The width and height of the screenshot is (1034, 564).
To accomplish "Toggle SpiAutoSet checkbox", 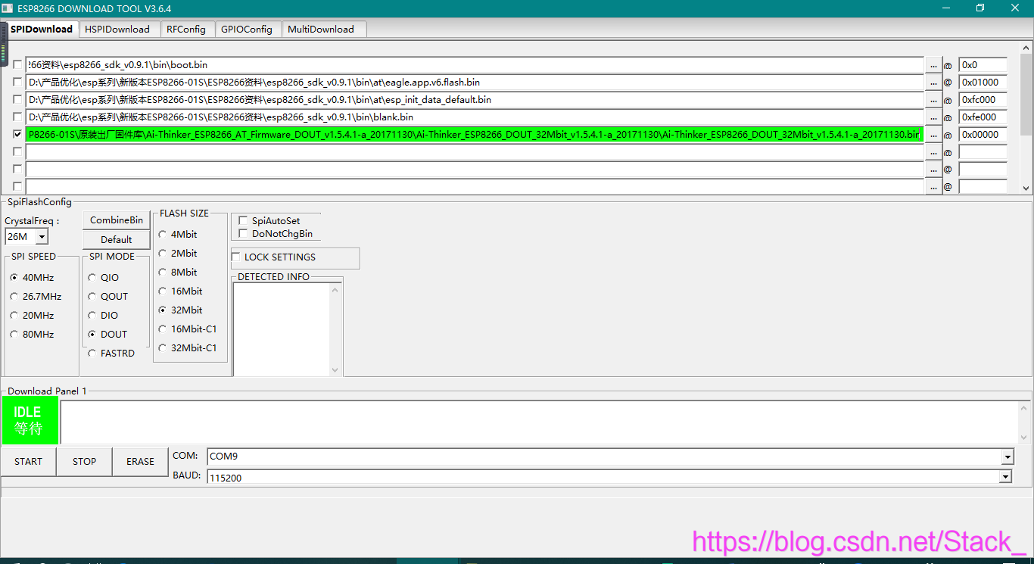I will (243, 221).
